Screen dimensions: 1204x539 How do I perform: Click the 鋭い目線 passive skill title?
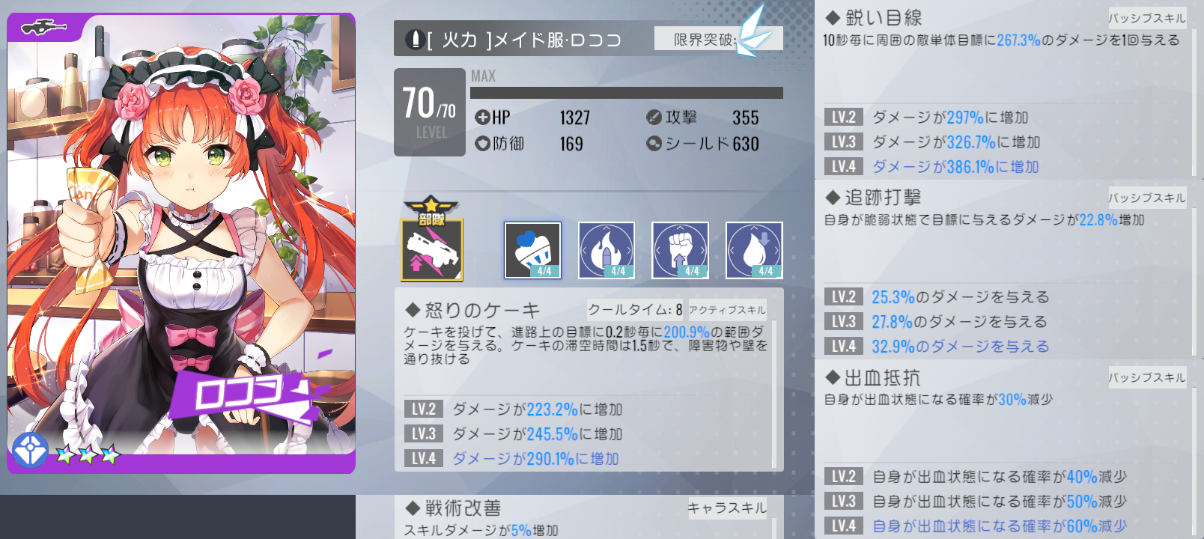[x=874, y=17]
